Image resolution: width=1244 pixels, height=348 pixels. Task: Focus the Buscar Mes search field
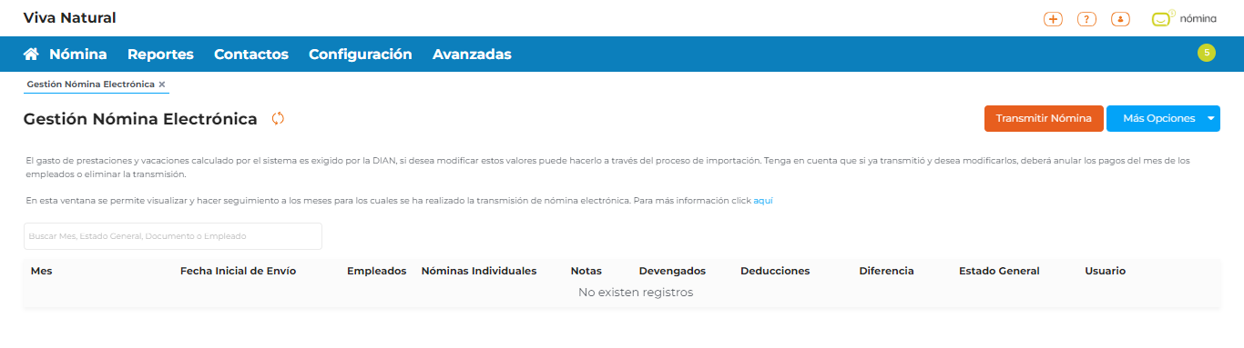tap(173, 236)
